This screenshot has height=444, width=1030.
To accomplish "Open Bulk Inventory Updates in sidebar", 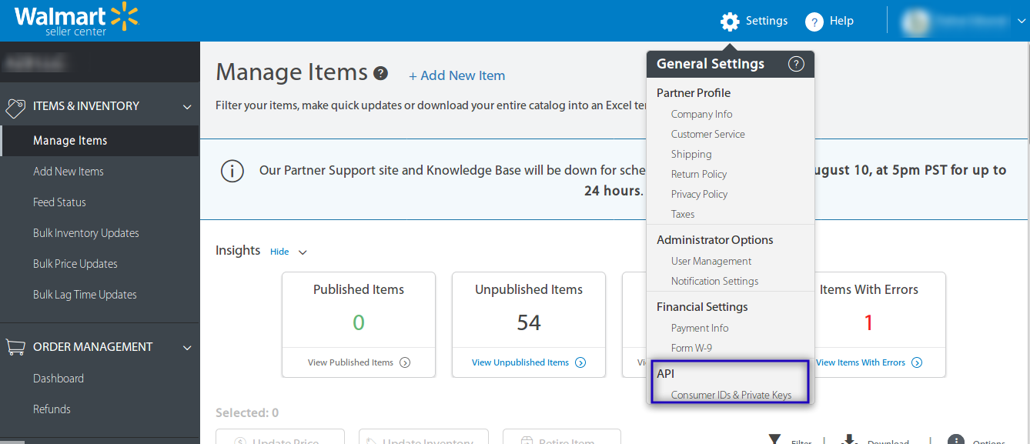I will (x=85, y=233).
